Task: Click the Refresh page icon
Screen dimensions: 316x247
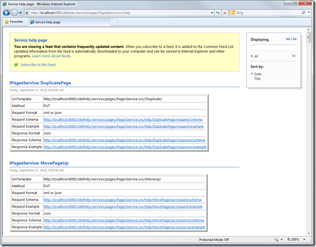Action: coord(218,13)
